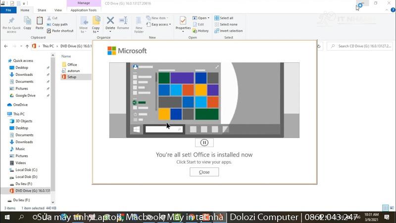Expand the Move to dropdown
The image size is (396, 223).
(x=84, y=31)
